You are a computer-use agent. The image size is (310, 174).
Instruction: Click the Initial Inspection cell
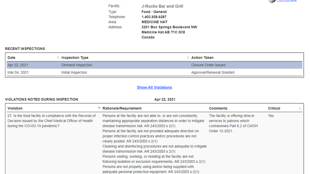point(74,72)
